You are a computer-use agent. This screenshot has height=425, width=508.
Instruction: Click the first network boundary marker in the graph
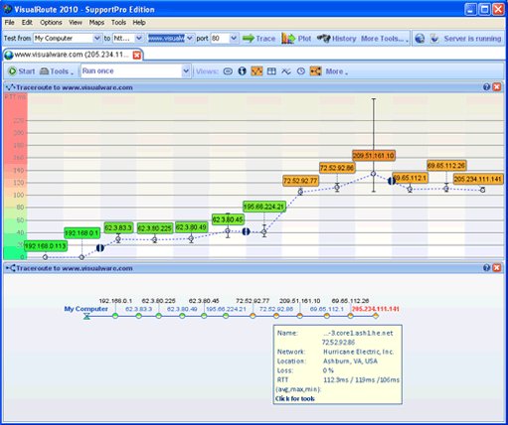click(x=100, y=247)
